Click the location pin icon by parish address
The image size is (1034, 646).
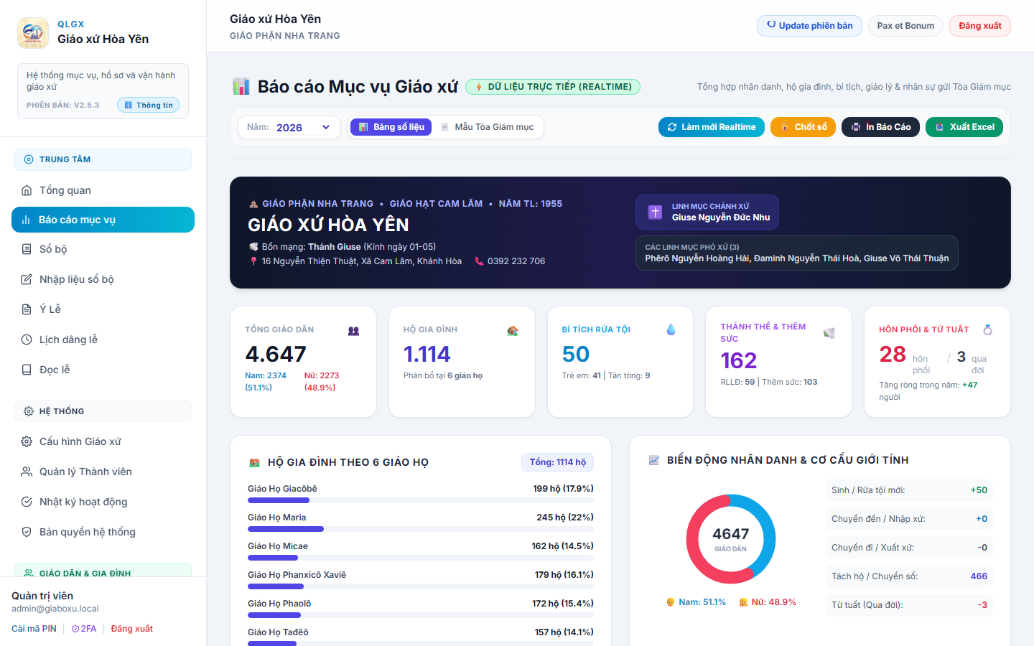coord(253,261)
